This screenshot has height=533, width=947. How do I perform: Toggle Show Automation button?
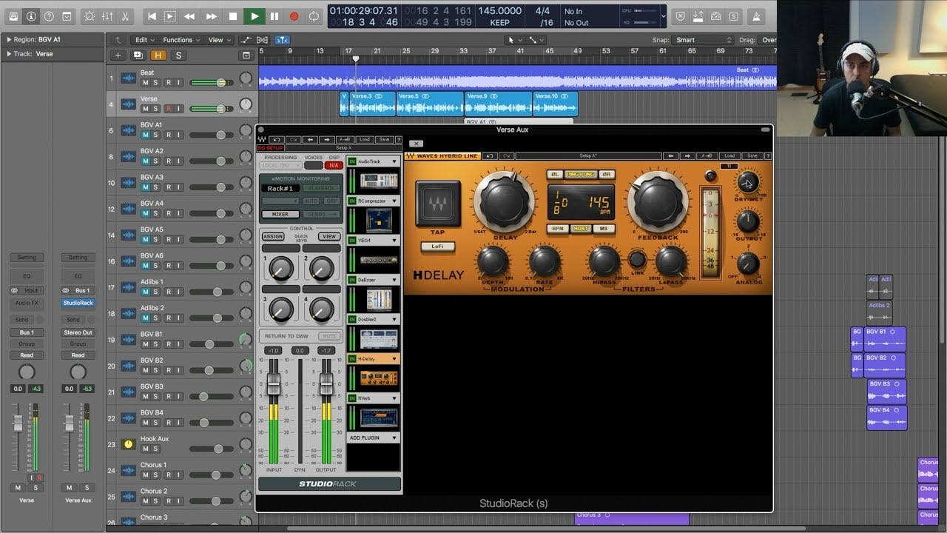coord(246,40)
